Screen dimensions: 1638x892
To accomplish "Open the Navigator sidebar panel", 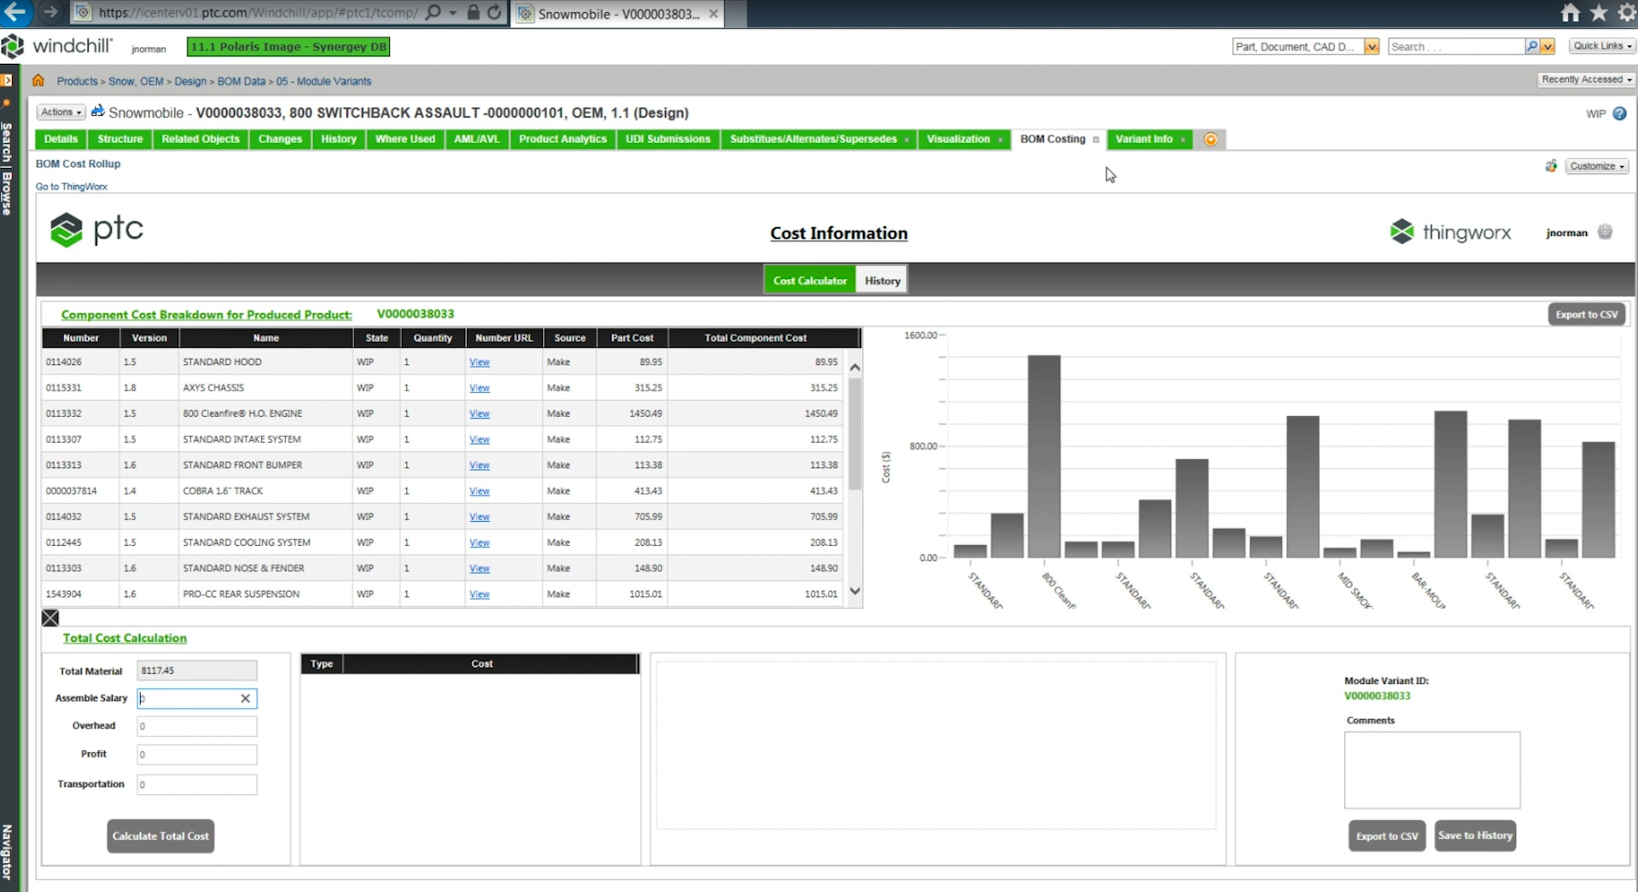I will click(7, 852).
